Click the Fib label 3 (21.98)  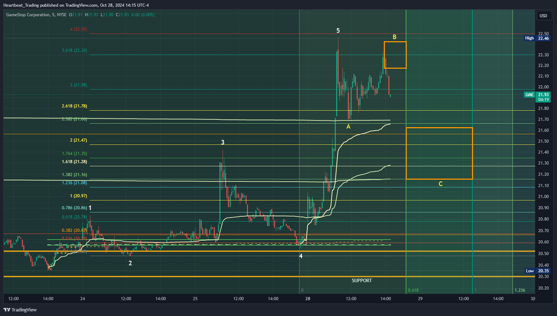tap(78, 85)
